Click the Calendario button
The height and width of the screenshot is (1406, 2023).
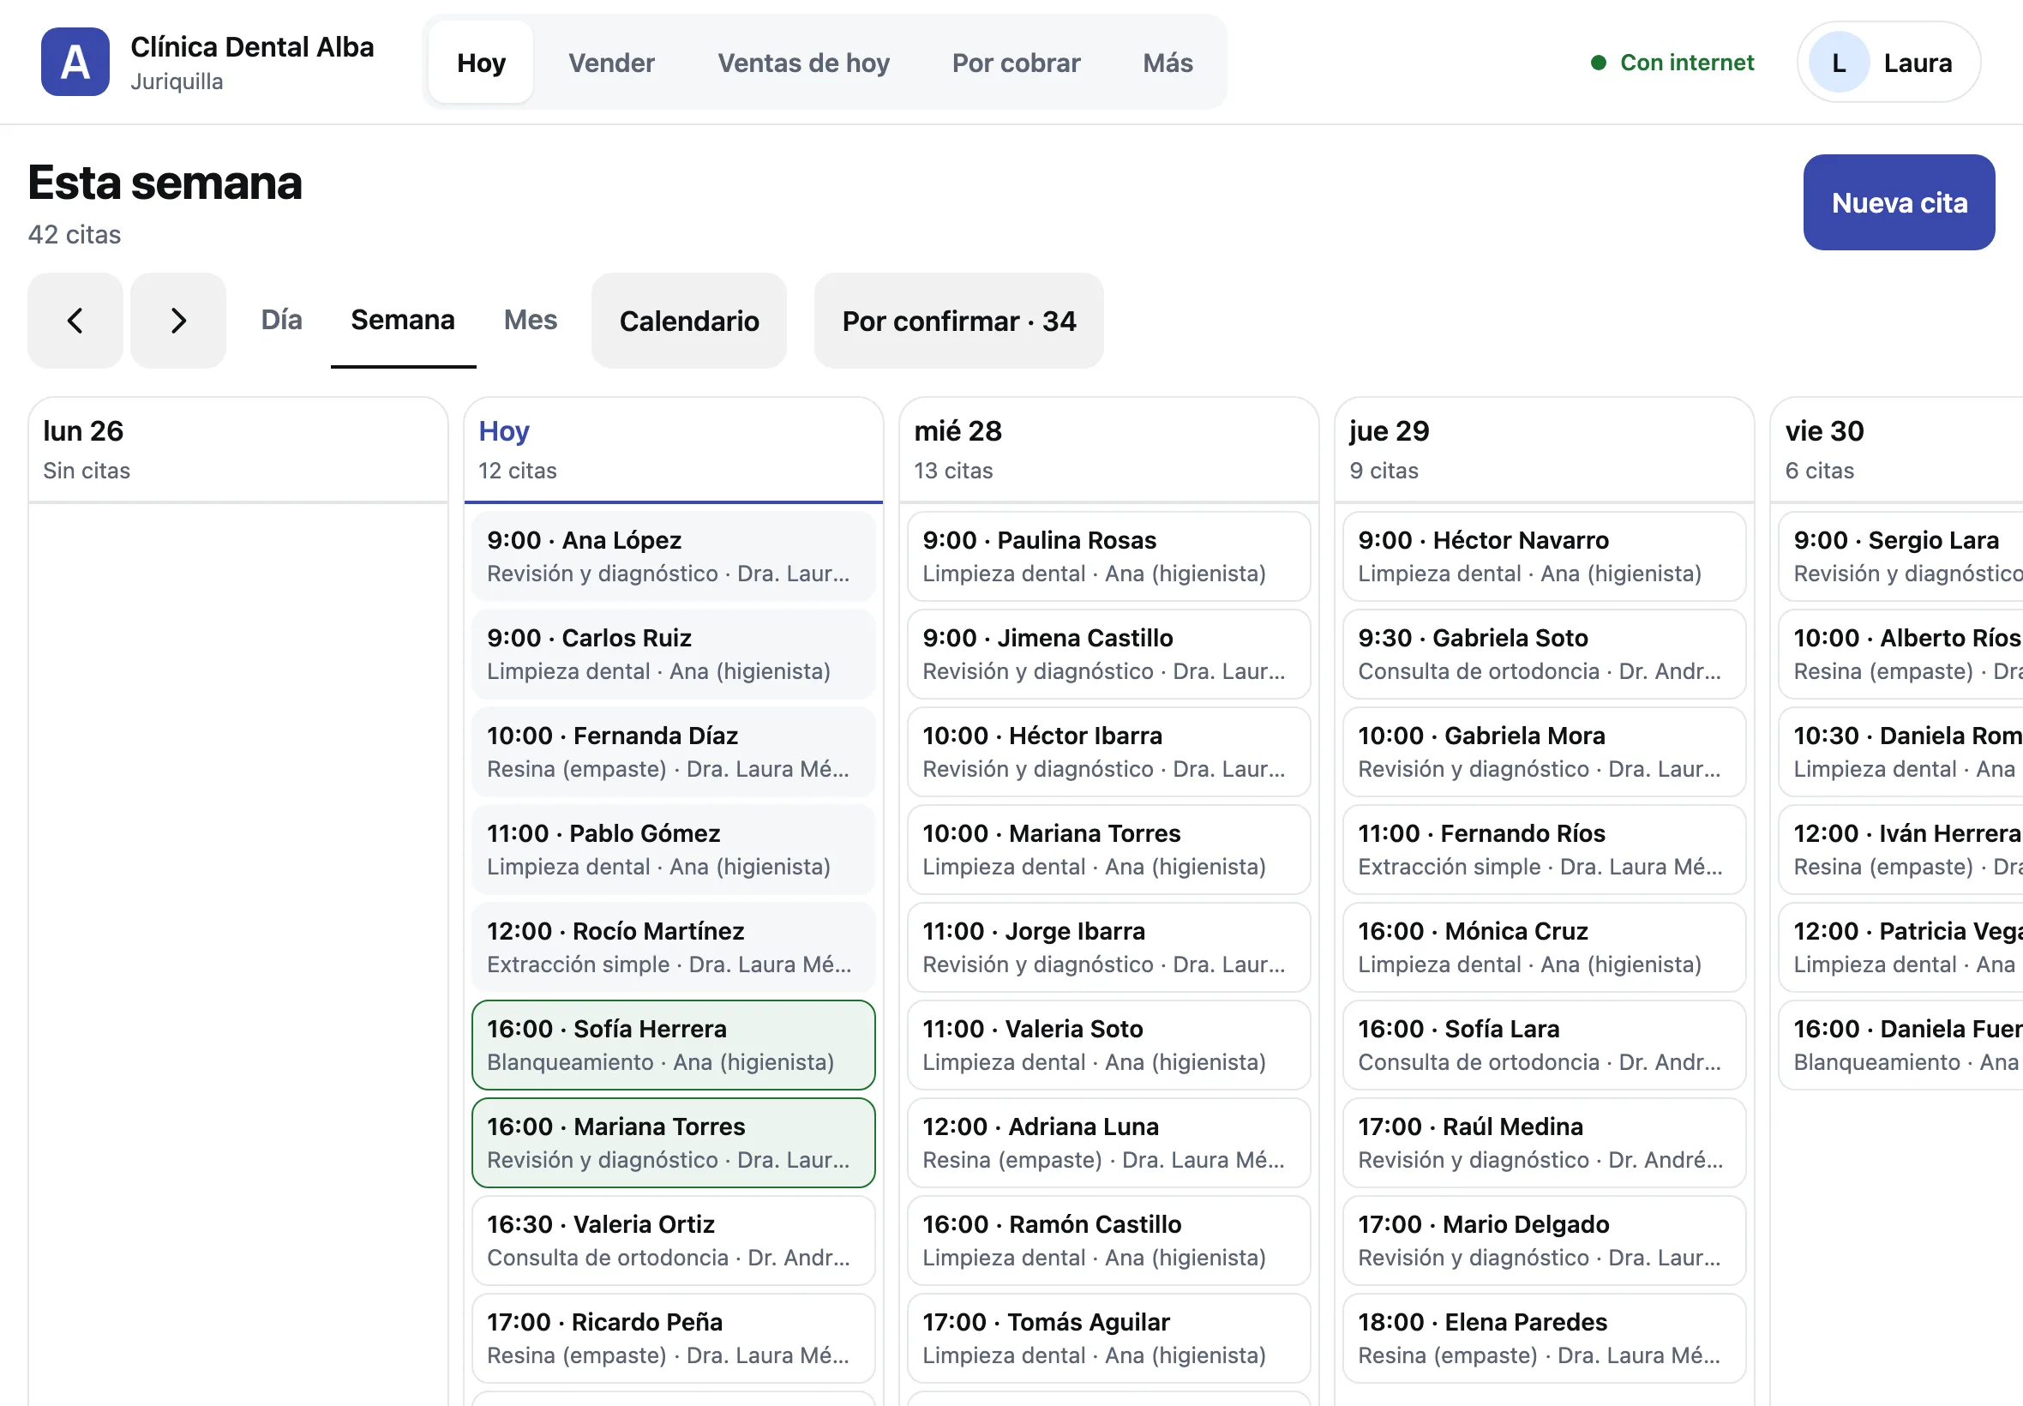pyautogui.click(x=688, y=321)
